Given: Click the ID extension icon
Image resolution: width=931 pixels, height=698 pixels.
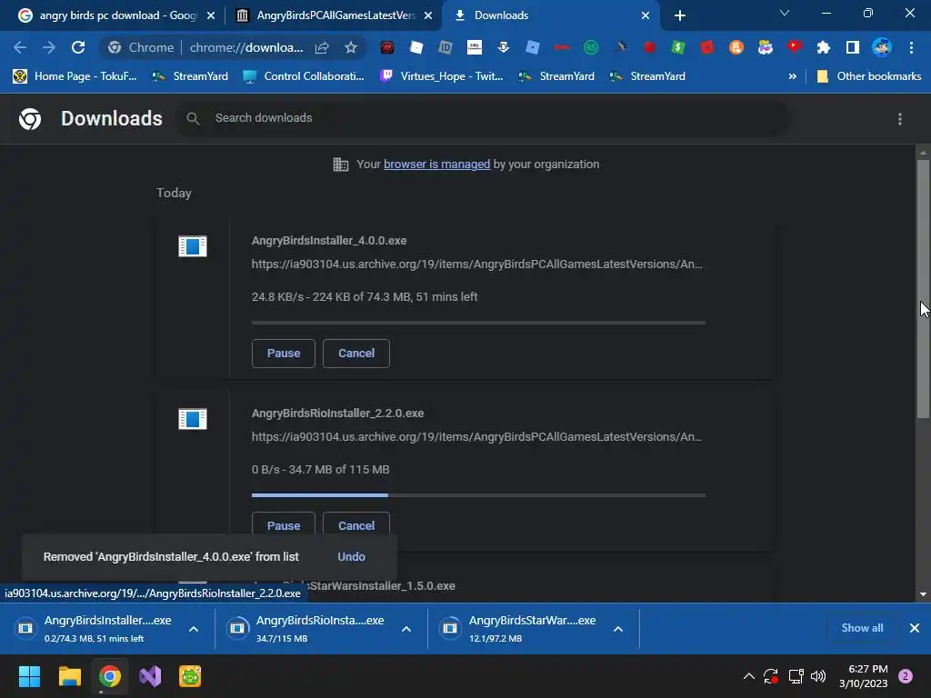Looking at the screenshot, I should click(445, 47).
